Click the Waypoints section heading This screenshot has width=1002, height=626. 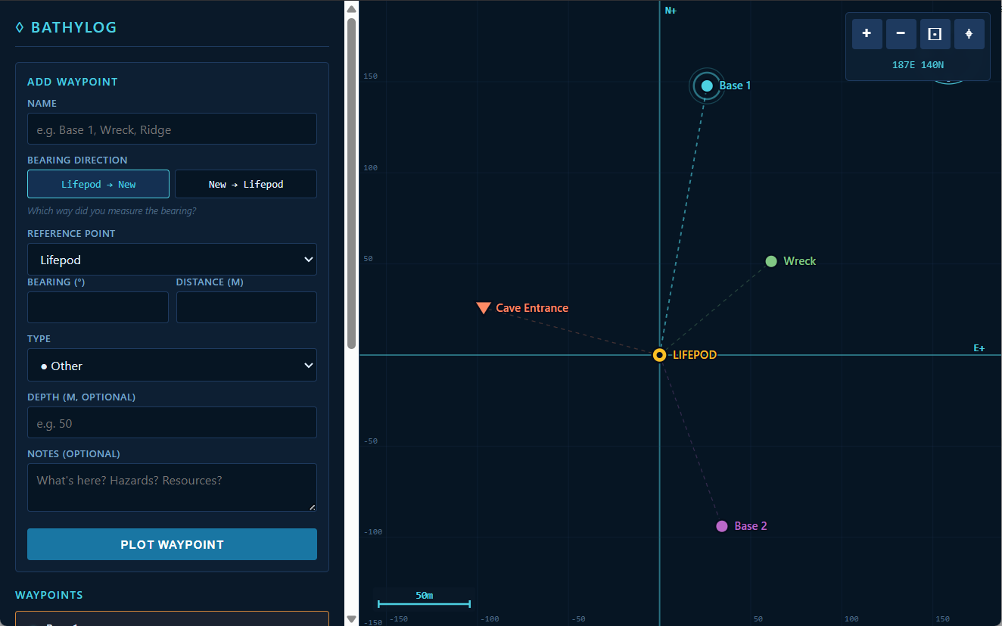pyautogui.click(x=49, y=595)
